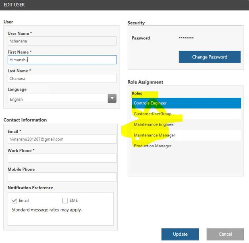The image size is (249, 243).
Task: Click the Roles list header
Action: point(137,93)
